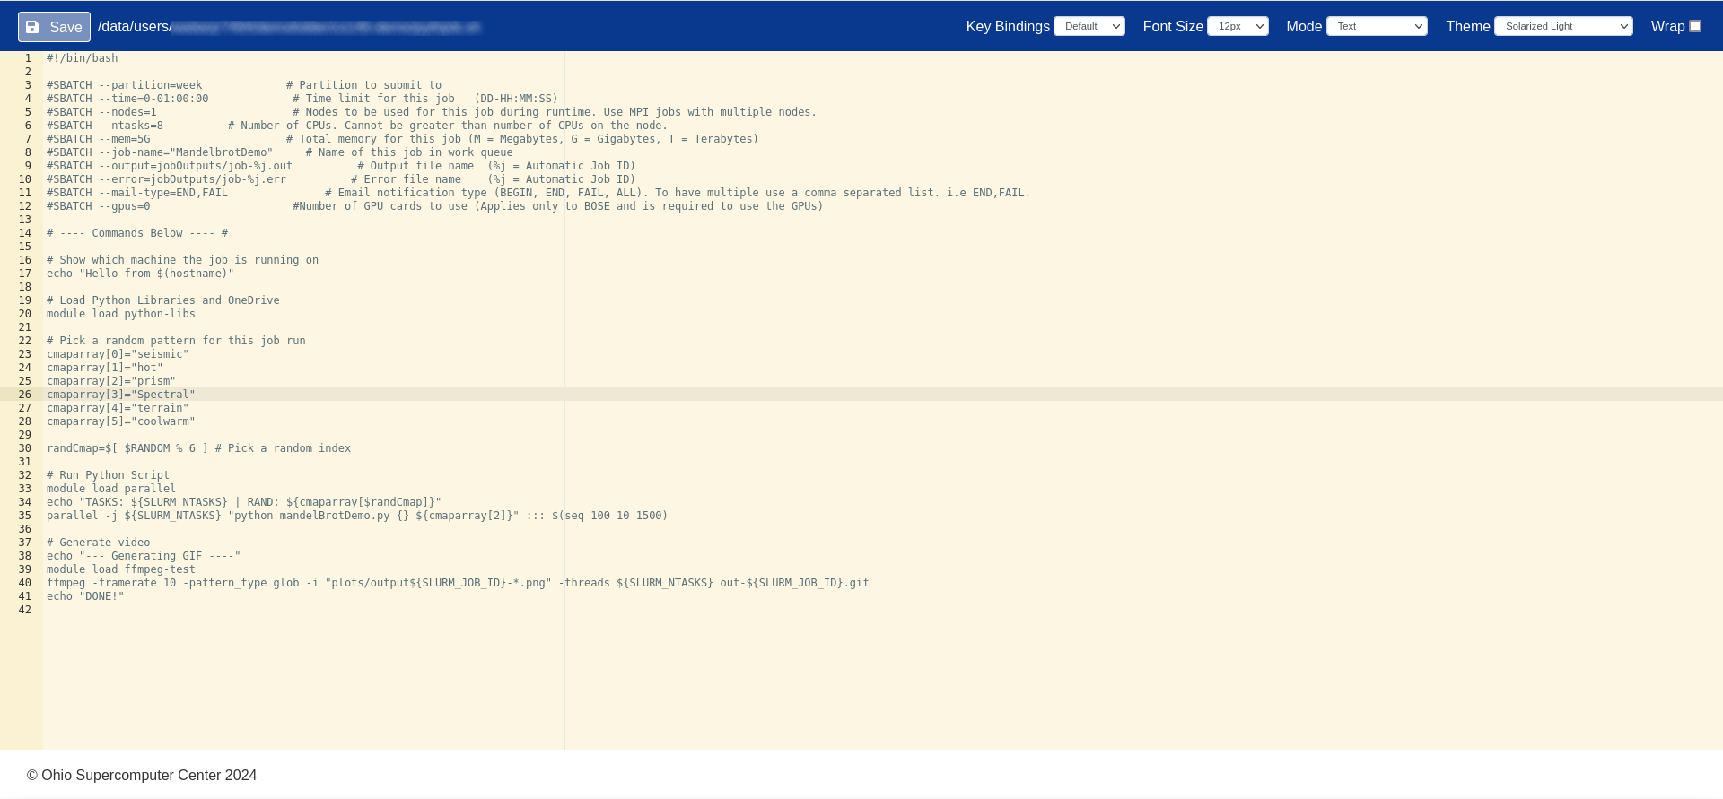Viewport: 1723px width, 799px height.
Task: Click '#SBATCH --partition=week' on line 3
Action: coord(125,85)
